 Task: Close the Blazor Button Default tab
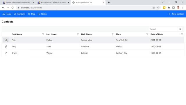(68, 3)
